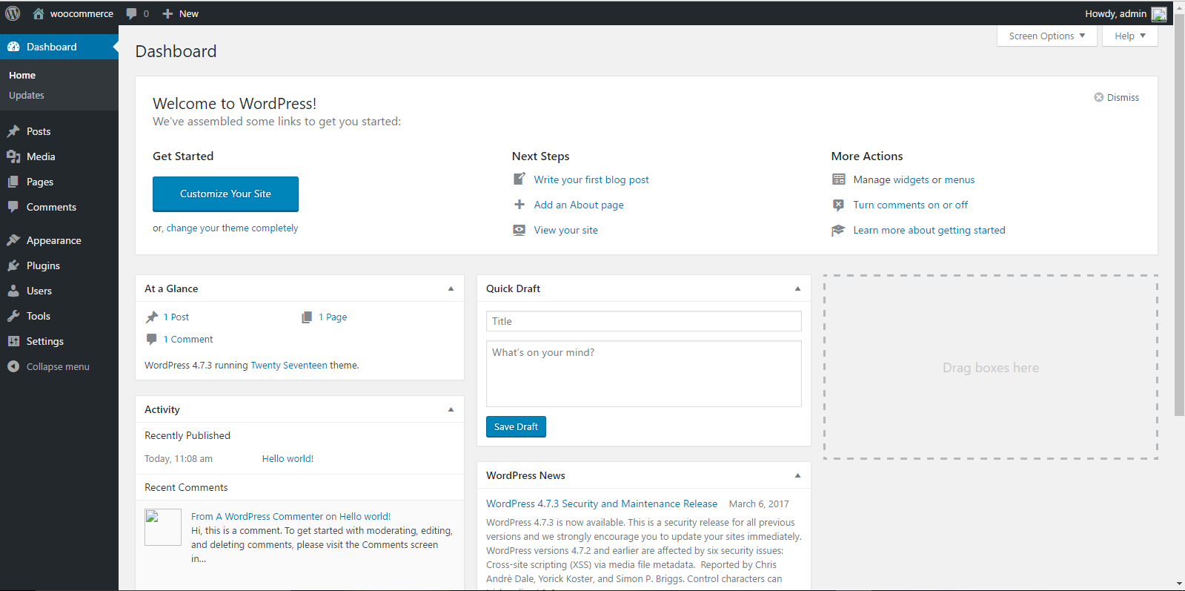Open the Twenty Seventeen theme link

tap(289, 365)
